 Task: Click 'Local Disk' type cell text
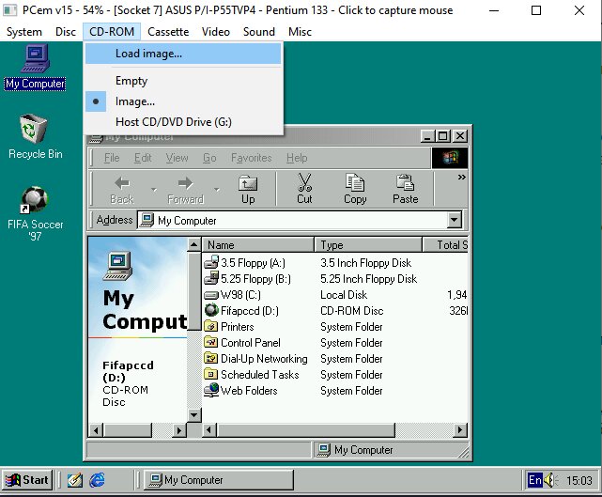(344, 295)
